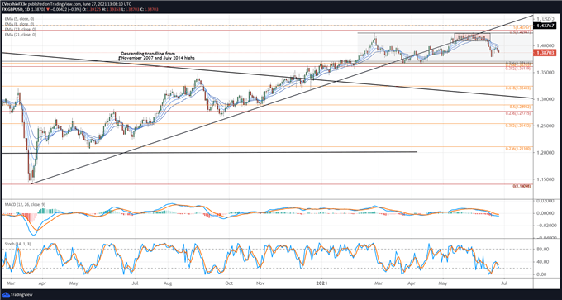
Task: Select the EMA (21, close, 0) indicator label
Action: click(21, 35)
